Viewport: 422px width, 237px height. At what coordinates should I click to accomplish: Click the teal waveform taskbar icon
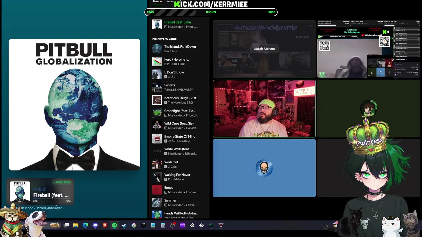tap(211, 225)
